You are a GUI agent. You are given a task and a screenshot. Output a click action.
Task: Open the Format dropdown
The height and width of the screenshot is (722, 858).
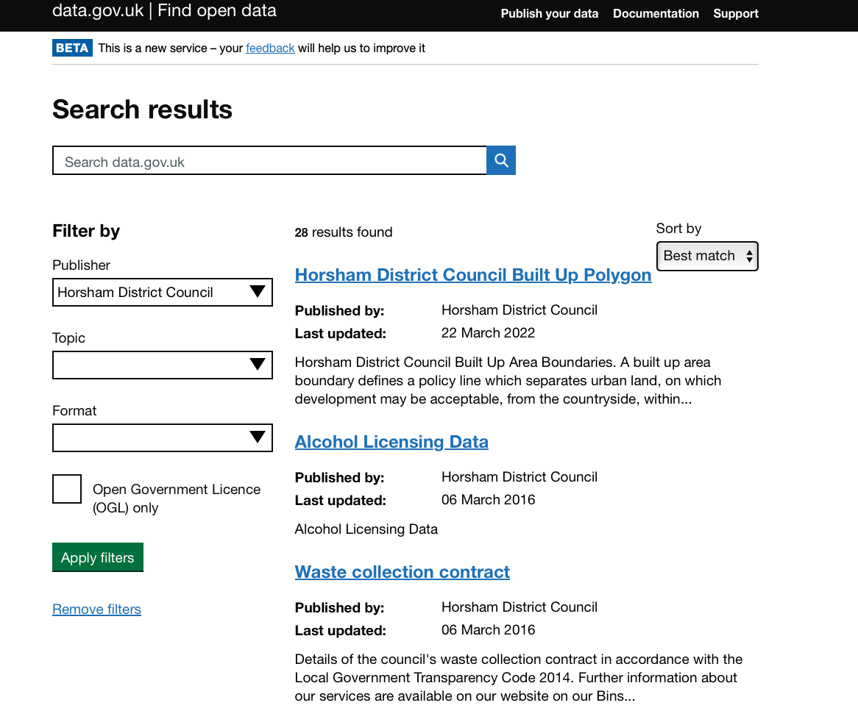(163, 437)
